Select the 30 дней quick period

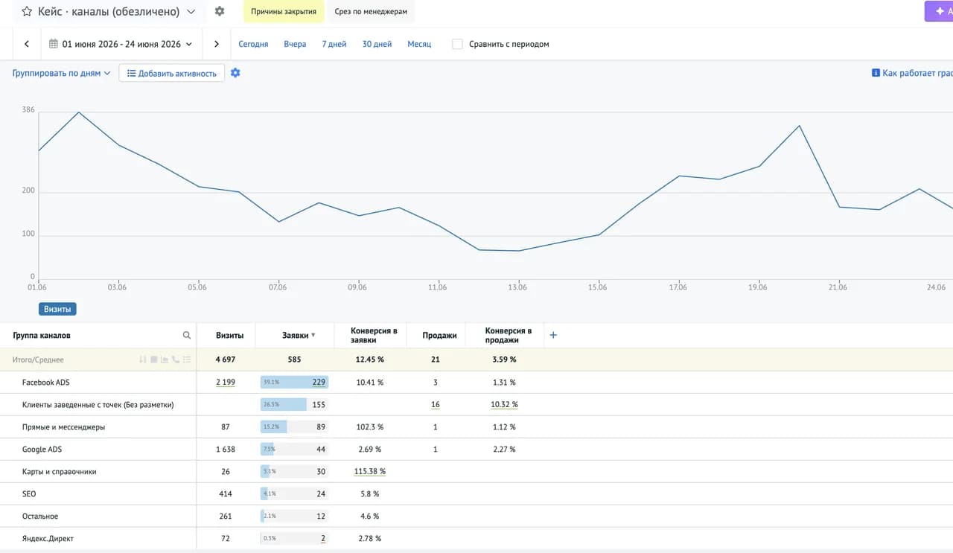(377, 44)
